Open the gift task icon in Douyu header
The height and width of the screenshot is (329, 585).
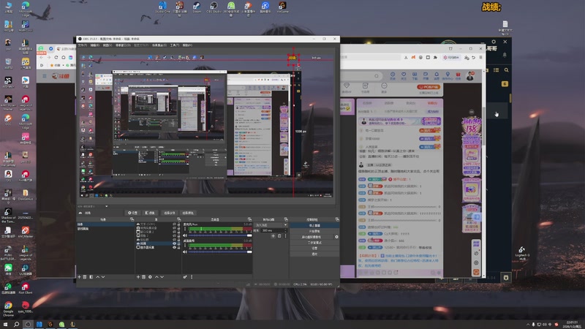tap(458, 76)
